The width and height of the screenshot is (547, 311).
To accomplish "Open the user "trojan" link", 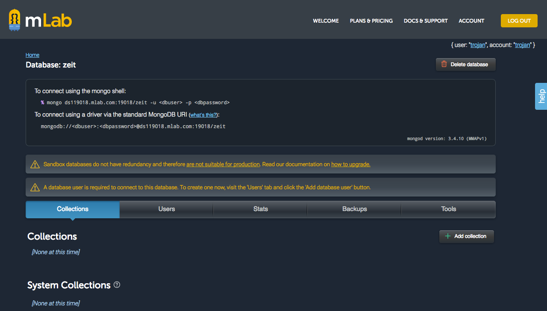I will pos(478,45).
